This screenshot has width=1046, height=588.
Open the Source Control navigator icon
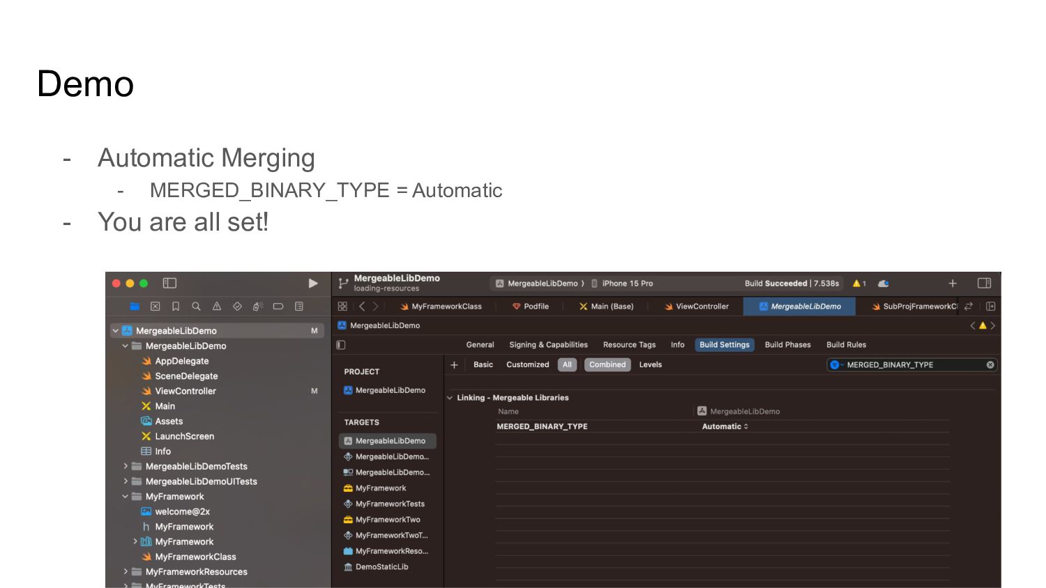click(x=156, y=307)
